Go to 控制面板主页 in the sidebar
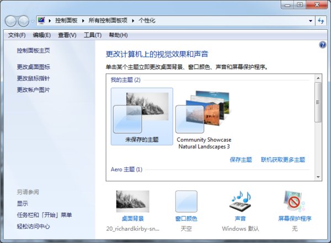 [x=33, y=50]
